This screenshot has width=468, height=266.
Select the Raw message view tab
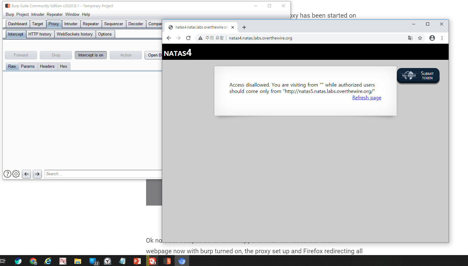click(12, 66)
